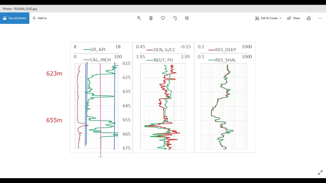The width and height of the screenshot is (326, 183).
Task: Zoom into the photo with magnifier icon
Action: click(139, 18)
